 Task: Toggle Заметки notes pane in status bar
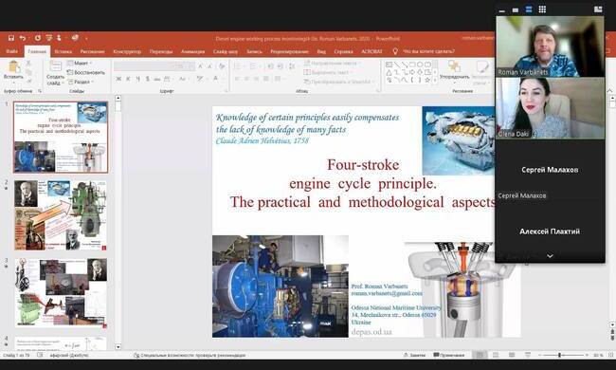pos(414,355)
